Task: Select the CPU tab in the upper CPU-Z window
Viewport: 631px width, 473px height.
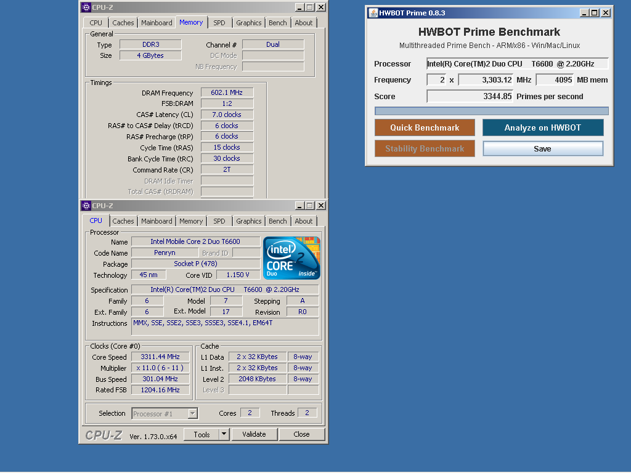Action: 96,23
